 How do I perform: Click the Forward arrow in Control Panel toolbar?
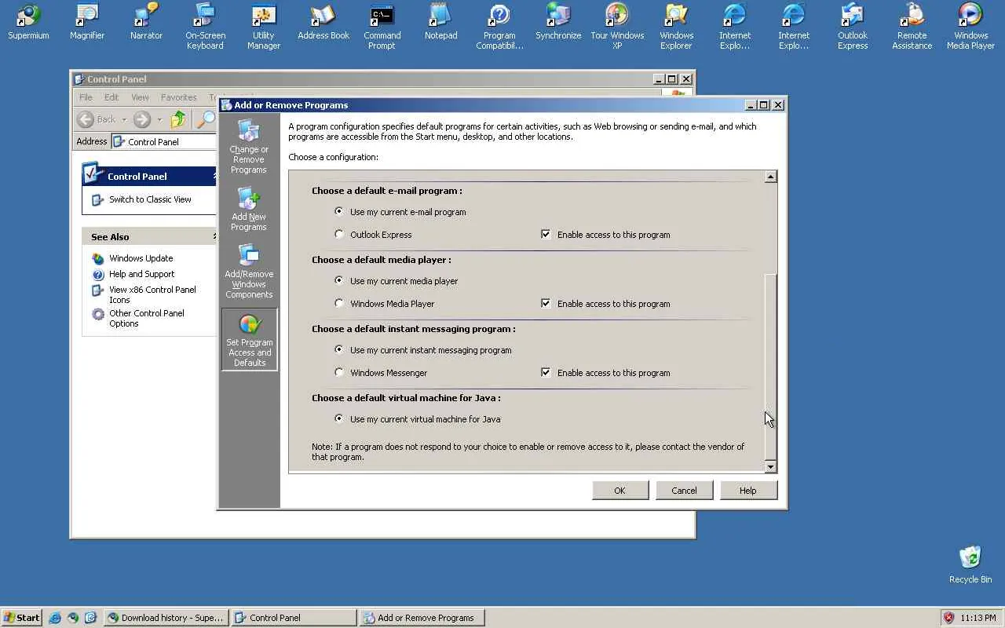pos(142,119)
